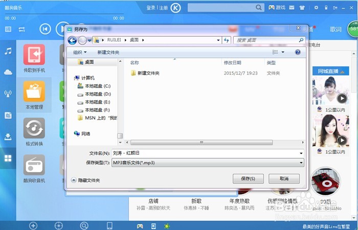The height and width of the screenshot is (230, 358).
Task: Open recent locations dropdown beside nav arrows
Action: tap(89, 40)
